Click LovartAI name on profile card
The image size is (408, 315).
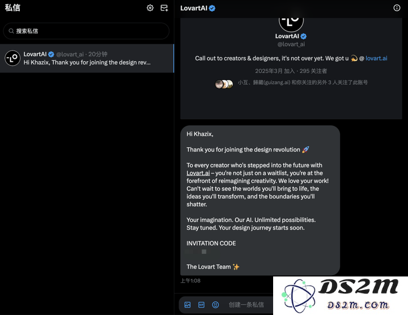287,36
